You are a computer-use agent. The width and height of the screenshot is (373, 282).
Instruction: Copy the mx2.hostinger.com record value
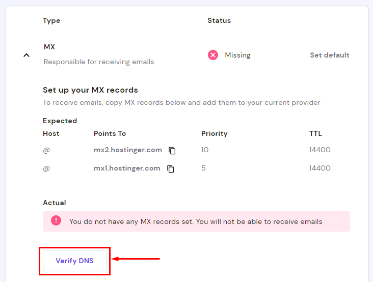pos(172,151)
